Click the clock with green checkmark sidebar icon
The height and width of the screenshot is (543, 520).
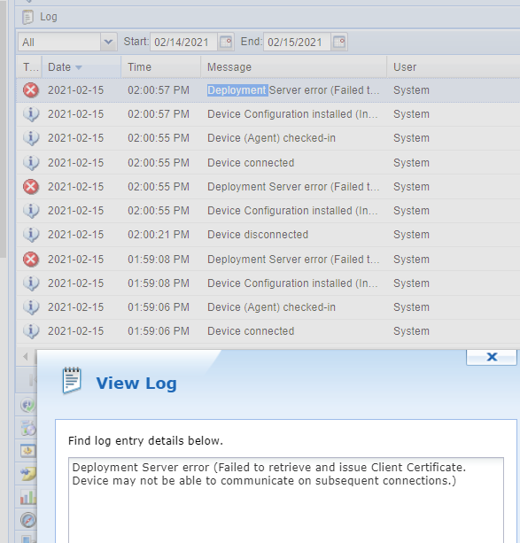(28, 405)
